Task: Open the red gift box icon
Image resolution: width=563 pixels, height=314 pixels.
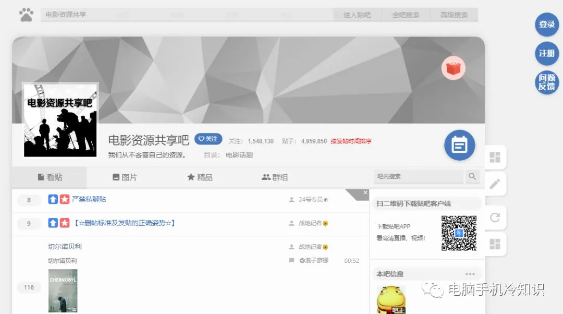Action: click(x=453, y=68)
